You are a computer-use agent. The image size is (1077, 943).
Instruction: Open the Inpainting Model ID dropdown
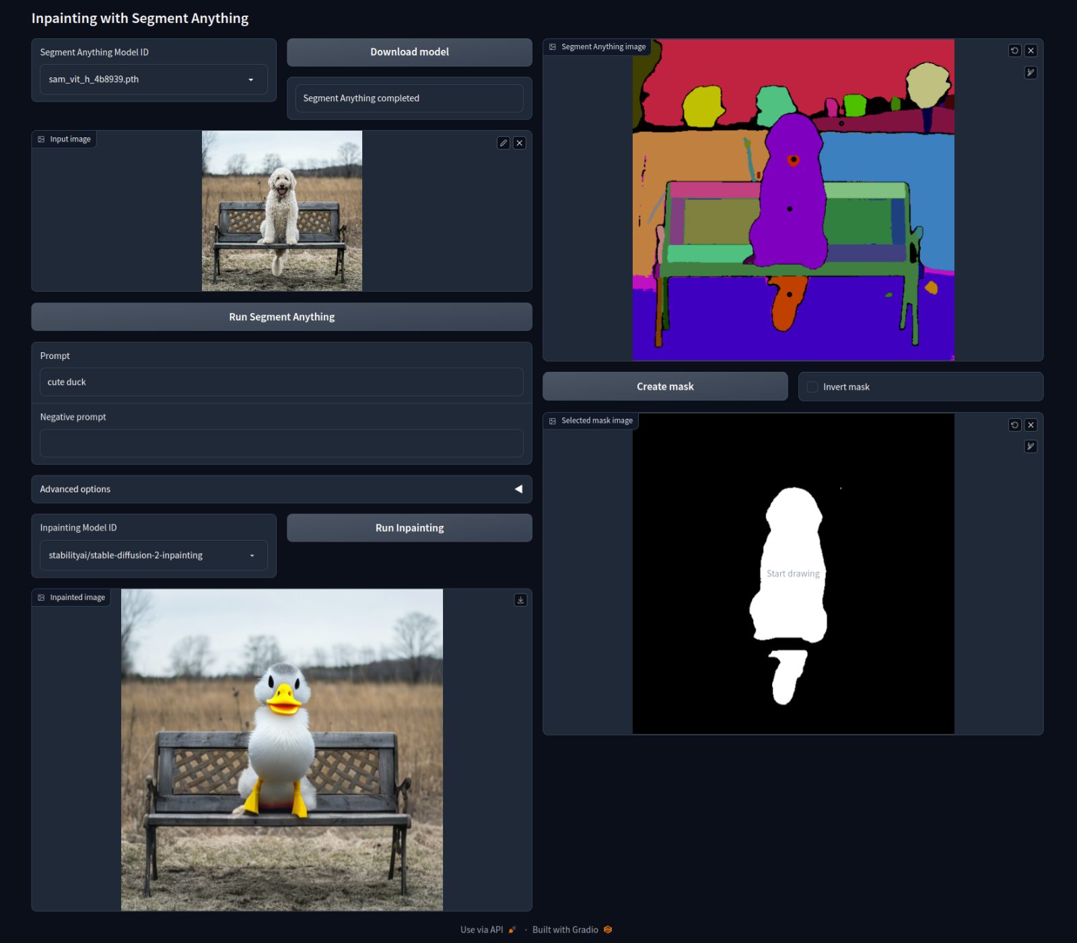[153, 556]
